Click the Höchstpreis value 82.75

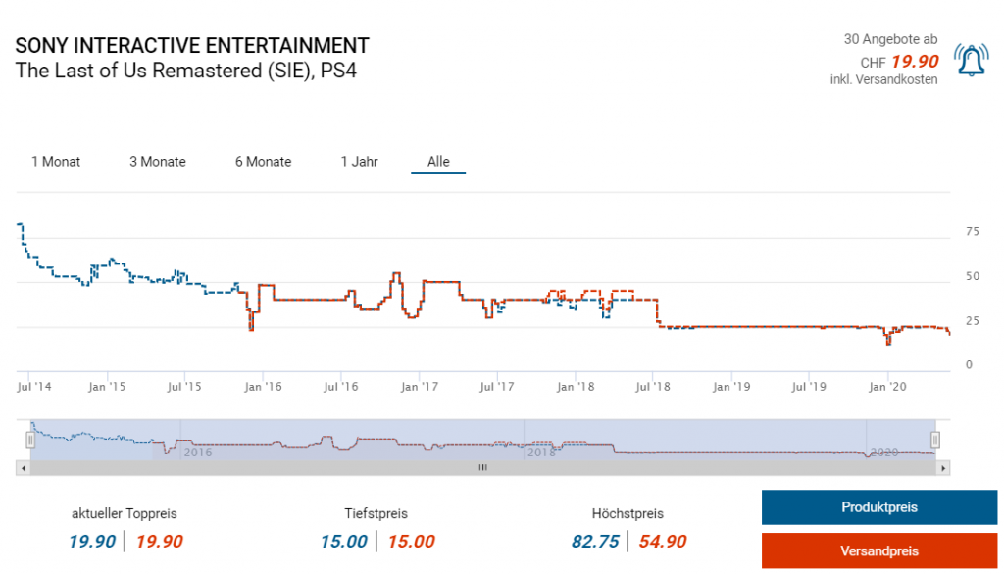coord(595,542)
